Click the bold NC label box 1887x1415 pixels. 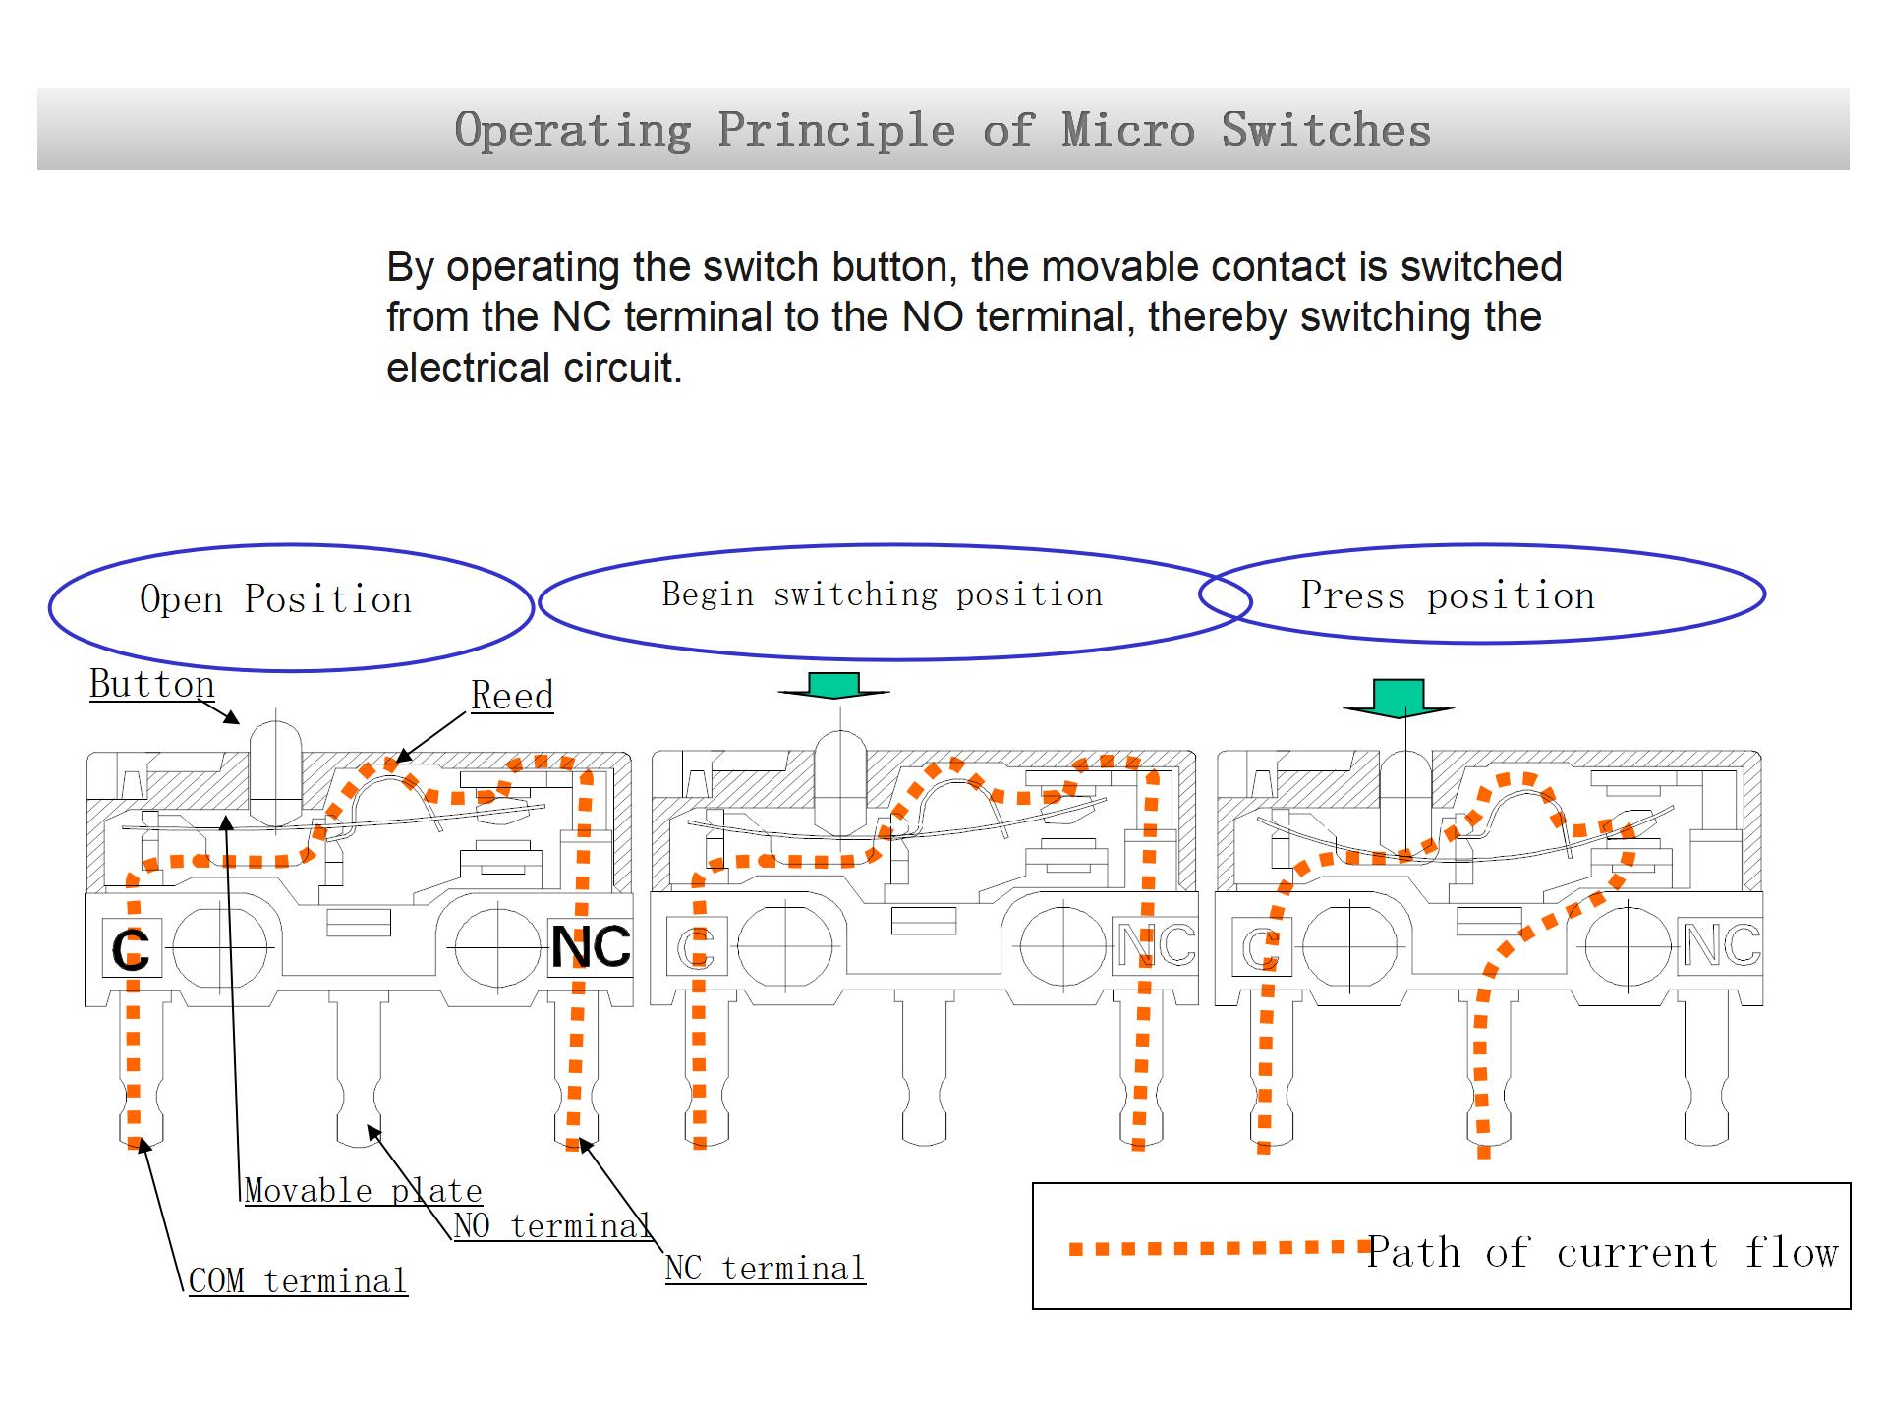tap(590, 948)
